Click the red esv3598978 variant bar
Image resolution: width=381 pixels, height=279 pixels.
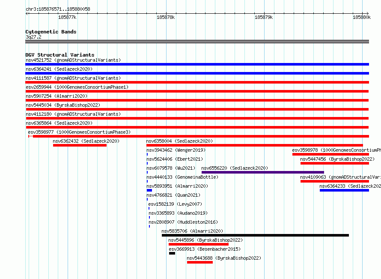330,154
